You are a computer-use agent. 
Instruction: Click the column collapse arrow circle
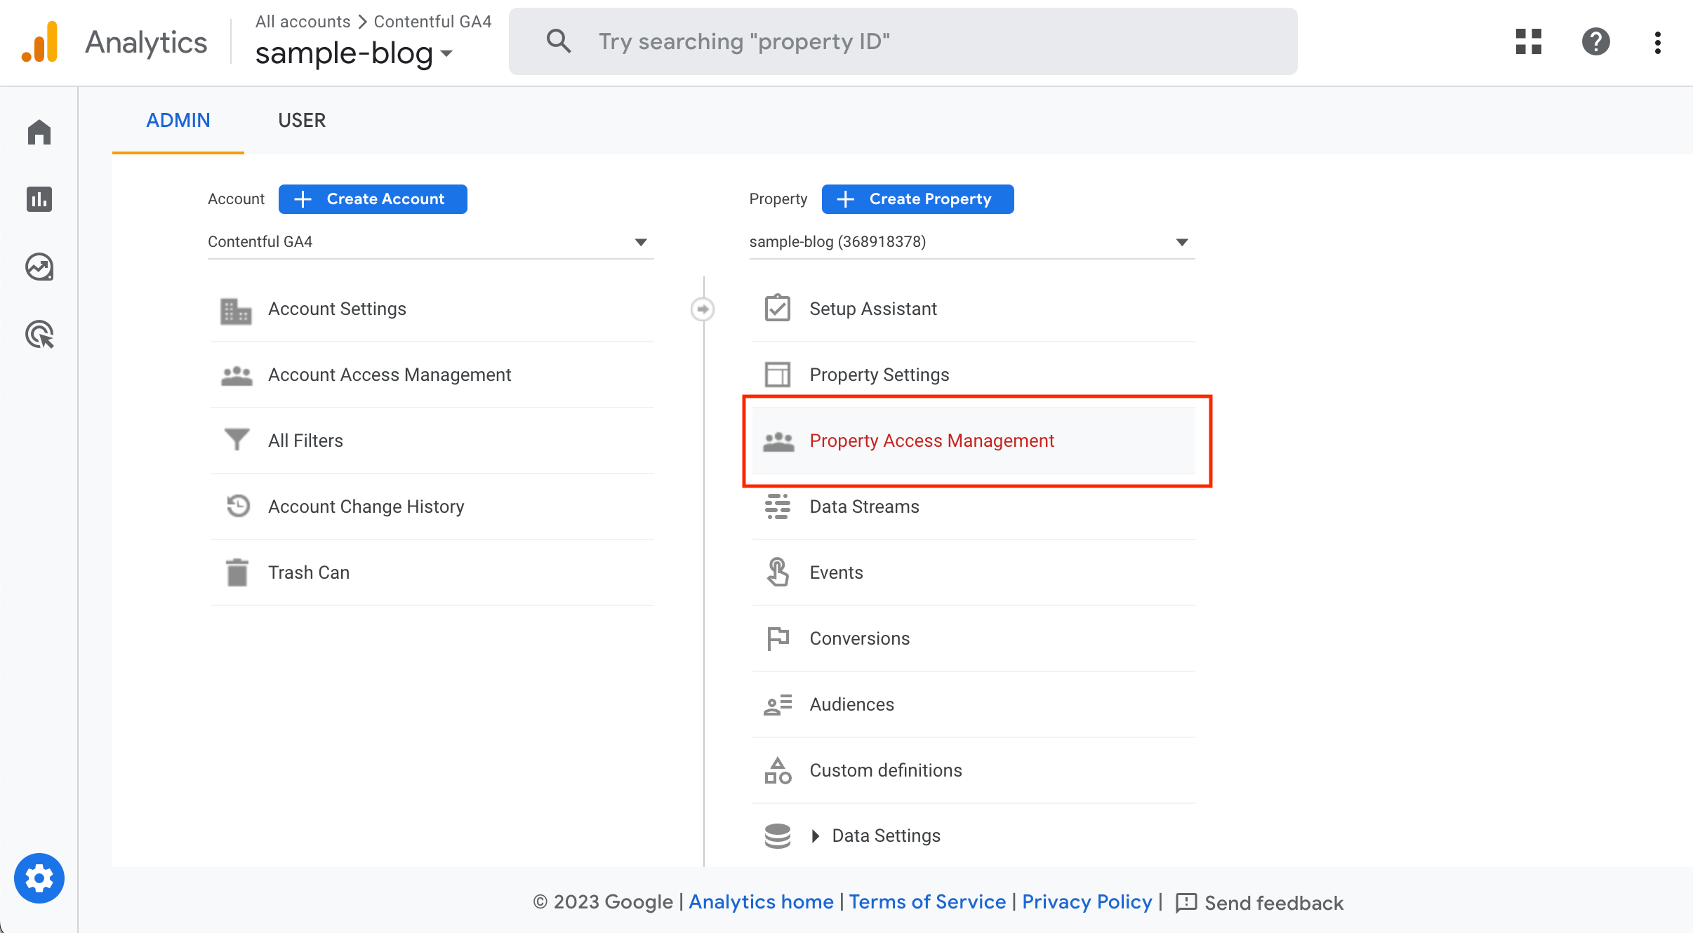(703, 309)
